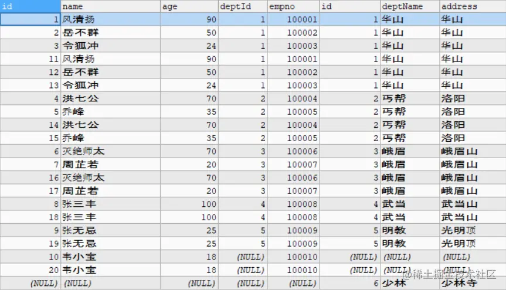Select name cell 洪七公 in row id 4

(110, 98)
